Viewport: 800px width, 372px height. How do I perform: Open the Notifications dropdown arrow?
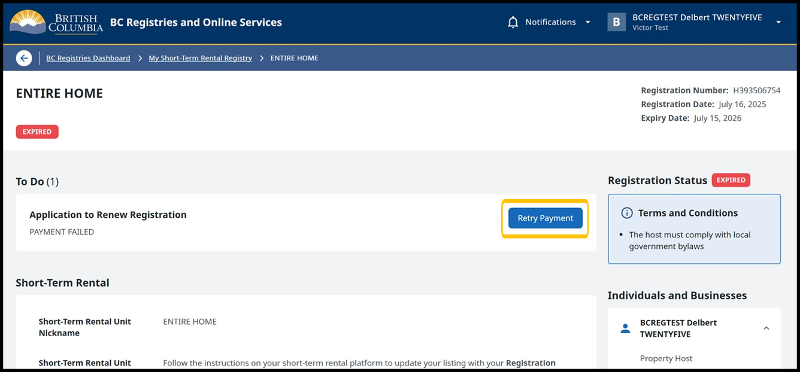point(587,22)
